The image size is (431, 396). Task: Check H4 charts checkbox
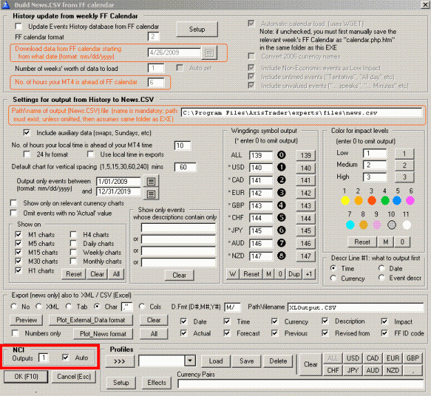click(73, 234)
